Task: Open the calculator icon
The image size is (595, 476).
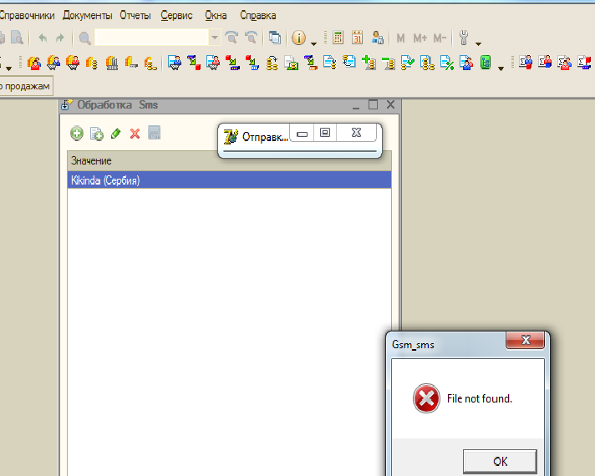Action: coord(338,38)
